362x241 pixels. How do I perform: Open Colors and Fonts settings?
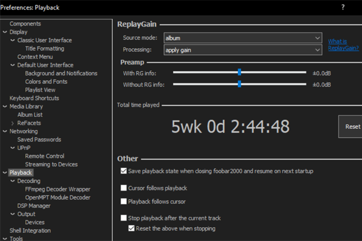[x=46, y=82]
